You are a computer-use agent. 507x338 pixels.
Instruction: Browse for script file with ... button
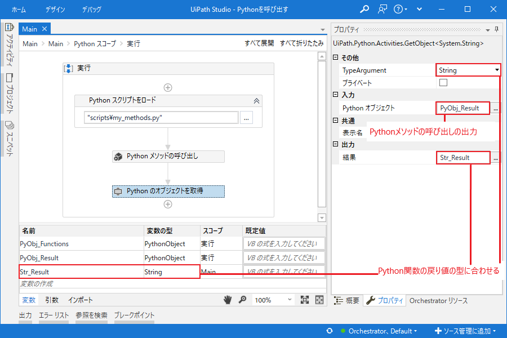tap(246, 118)
